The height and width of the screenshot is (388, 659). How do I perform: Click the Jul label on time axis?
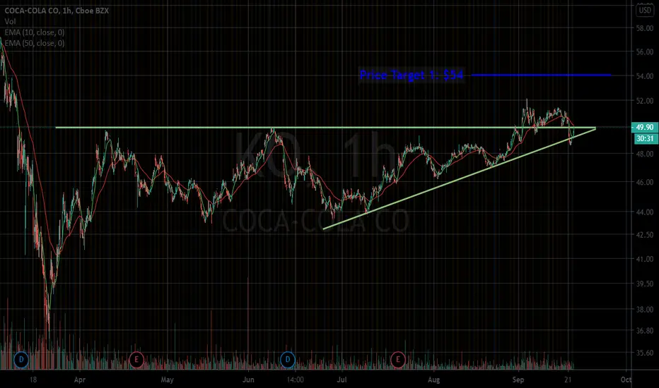[x=342, y=380]
